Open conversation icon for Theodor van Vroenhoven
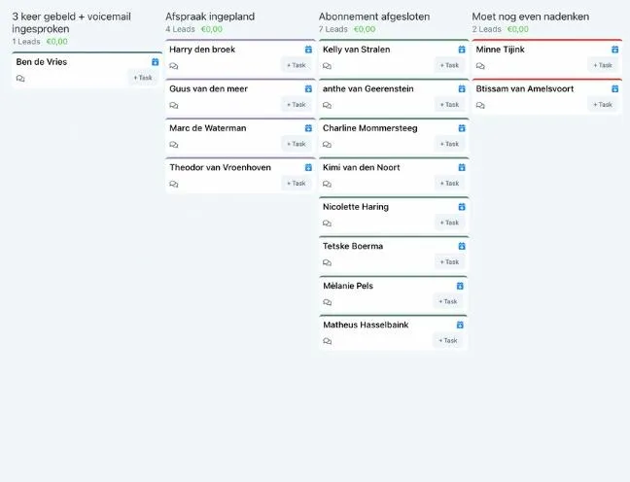Screen dimensions: 630x482 click(x=174, y=184)
